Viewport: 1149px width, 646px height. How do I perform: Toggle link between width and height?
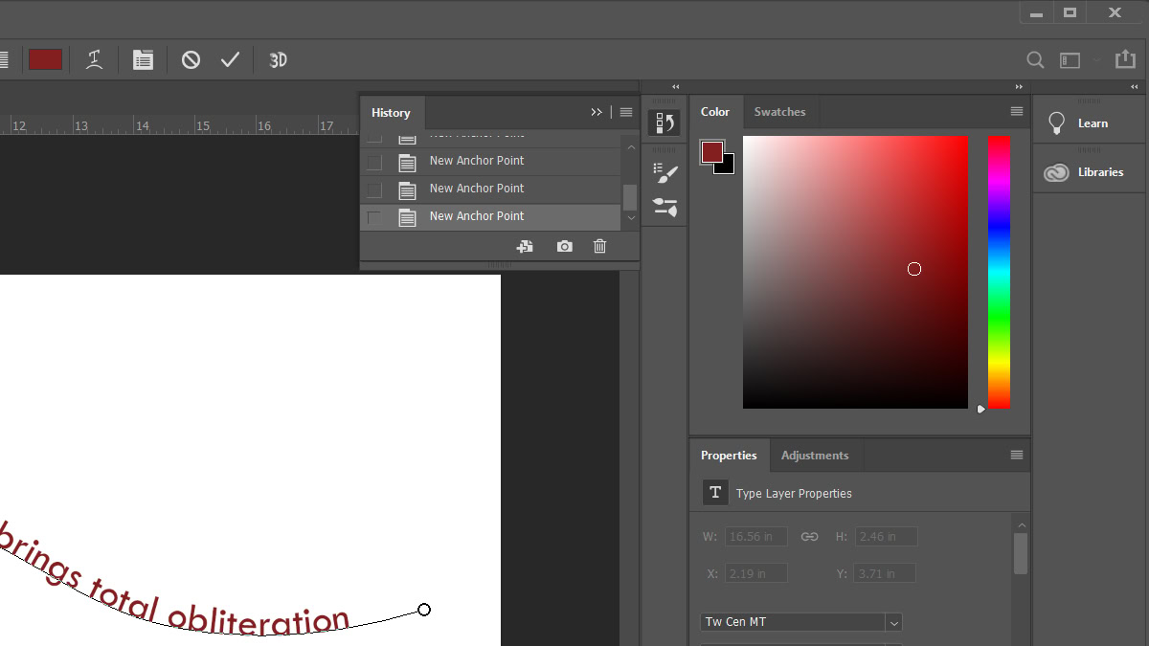tap(809, 537)
